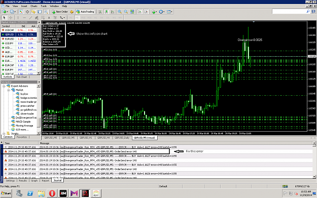Toggle the Data Window icon
Screen dimensions: 317x198
pos(27,12)
